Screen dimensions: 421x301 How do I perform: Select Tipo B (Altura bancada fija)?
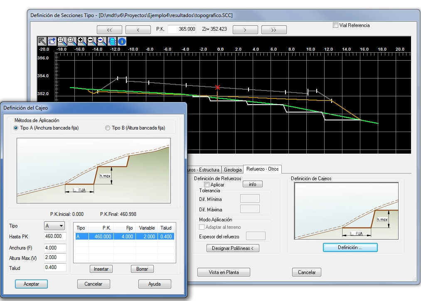pos(108,128)
